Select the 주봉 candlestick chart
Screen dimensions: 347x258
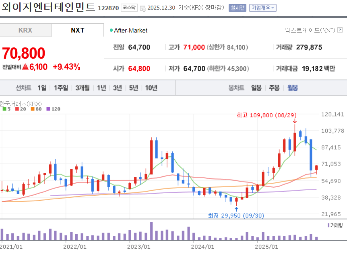pos(274,88)
